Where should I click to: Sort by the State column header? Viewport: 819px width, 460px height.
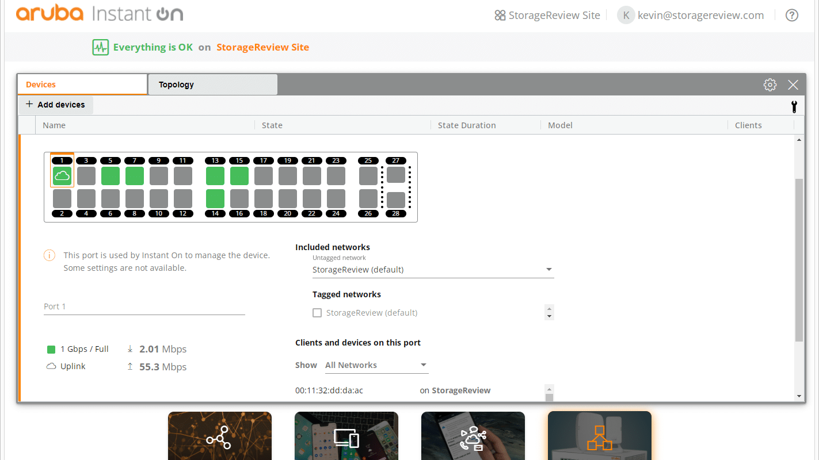pos(272,125)
